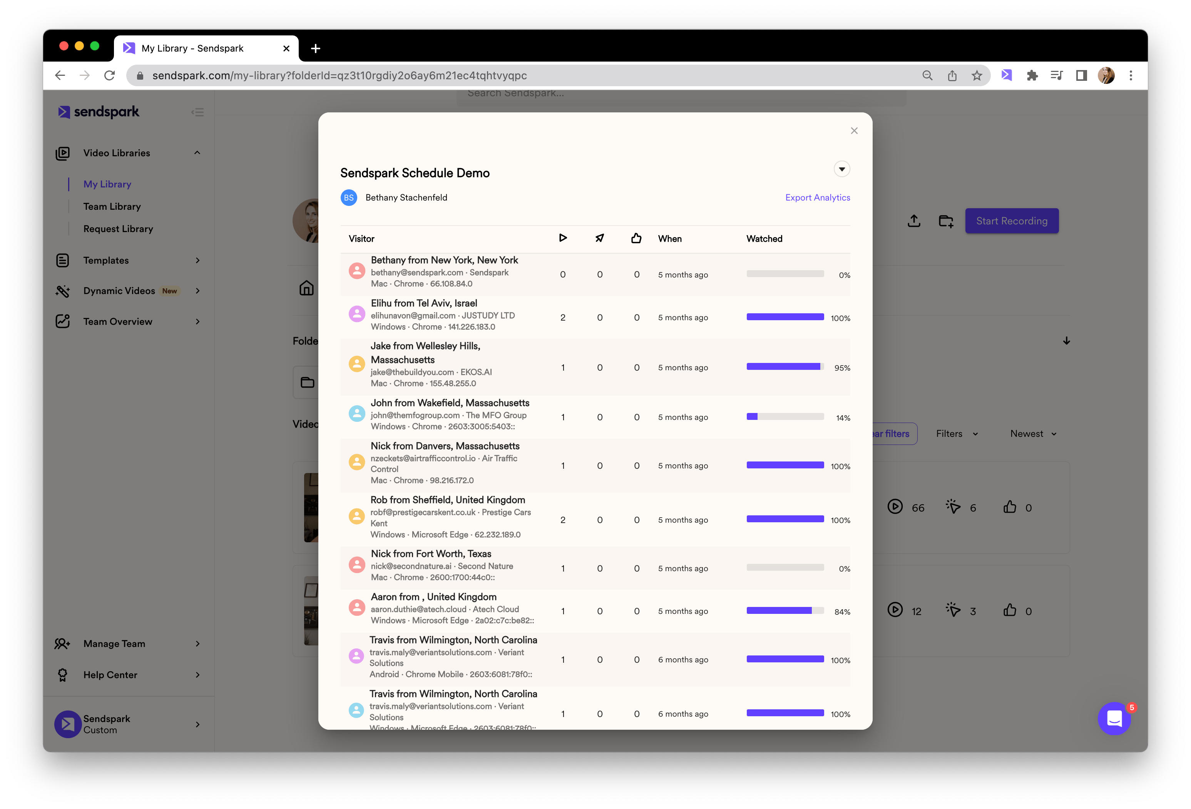Click the Templates icon in sidebar

point(62,260)
